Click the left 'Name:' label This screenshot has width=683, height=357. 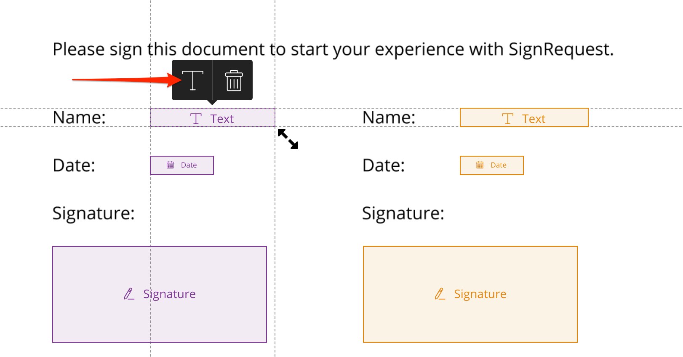coord(79,117)
